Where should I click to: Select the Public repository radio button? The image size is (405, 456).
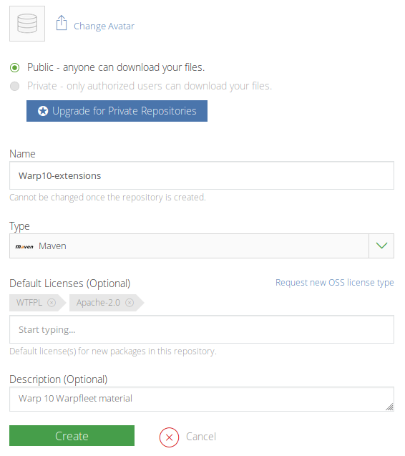14,68
